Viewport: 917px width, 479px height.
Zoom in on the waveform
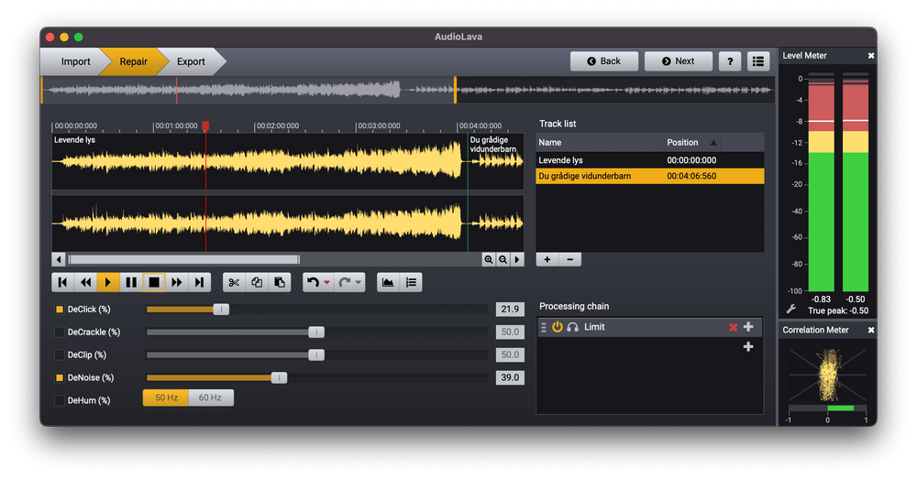point(489,259)
